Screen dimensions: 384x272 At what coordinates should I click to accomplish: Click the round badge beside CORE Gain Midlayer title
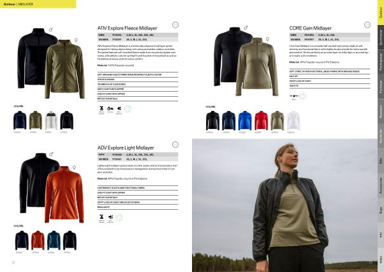[x=367, y=25]
